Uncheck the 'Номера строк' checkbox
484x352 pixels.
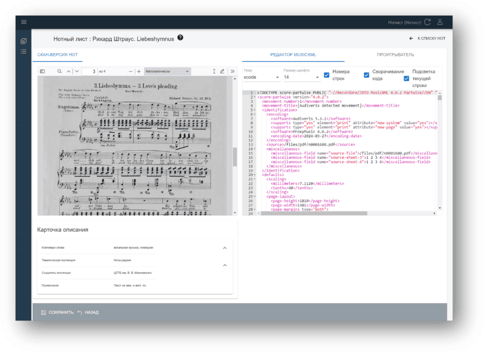(327, 75)
